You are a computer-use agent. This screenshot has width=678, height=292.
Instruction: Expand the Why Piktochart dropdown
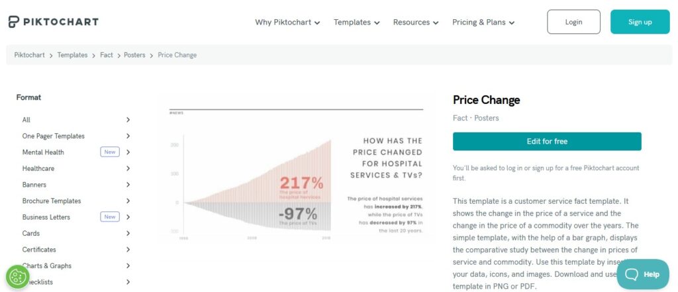[287, 22]
